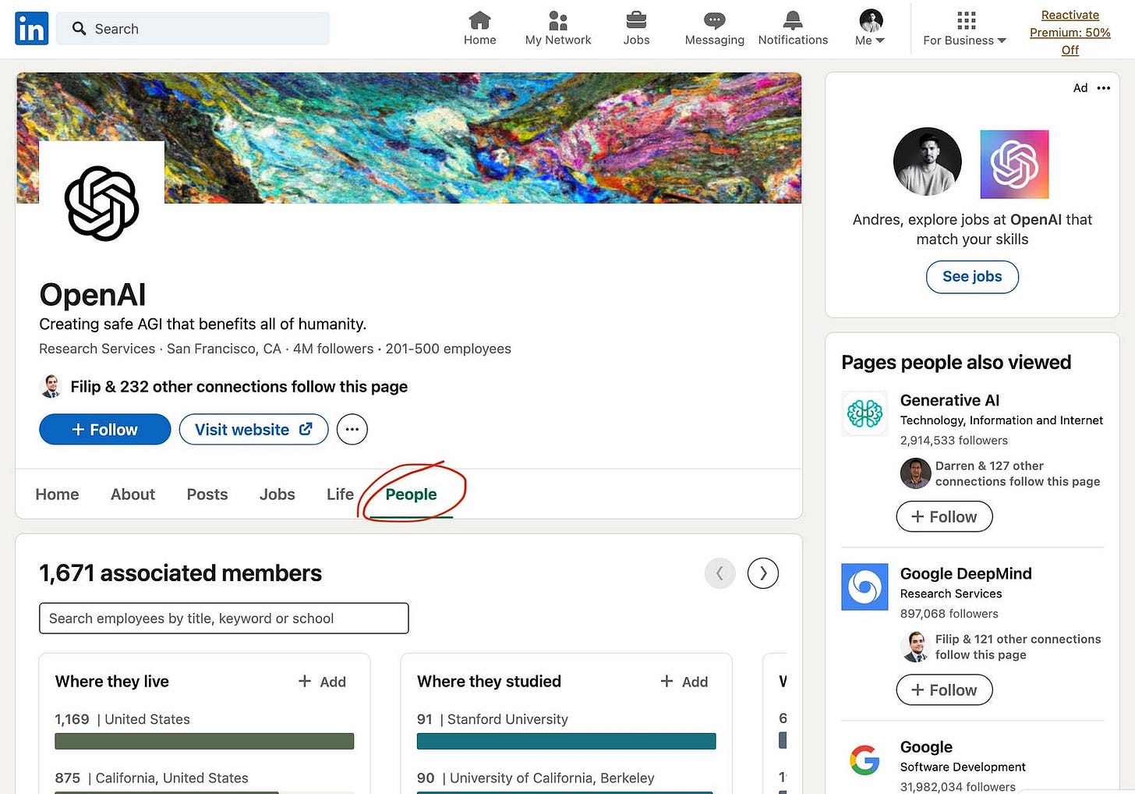Open Generative AI page title link
This screenshot has height=794, width=1135.
click(x=949, y=400)
